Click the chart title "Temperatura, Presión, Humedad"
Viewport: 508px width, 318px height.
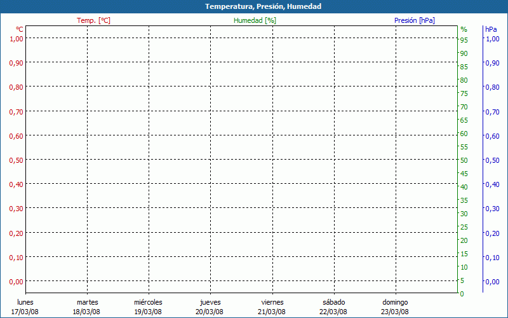254,6
